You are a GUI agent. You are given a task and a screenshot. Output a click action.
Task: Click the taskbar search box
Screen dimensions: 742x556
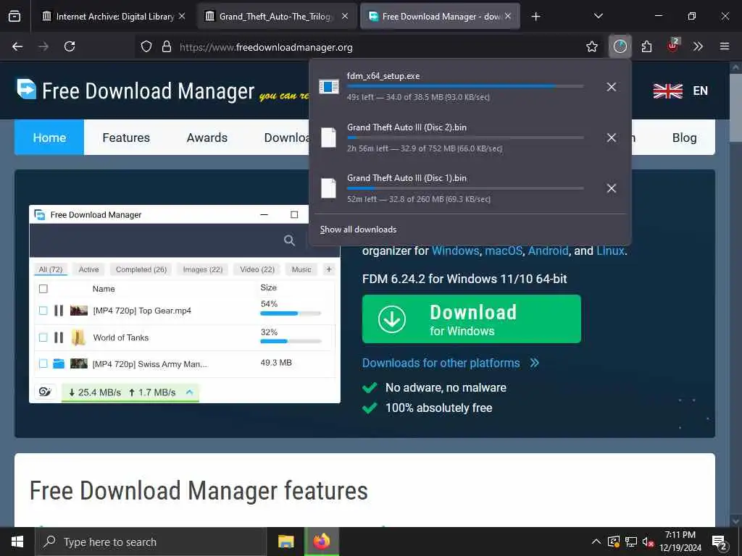(151, 542)
